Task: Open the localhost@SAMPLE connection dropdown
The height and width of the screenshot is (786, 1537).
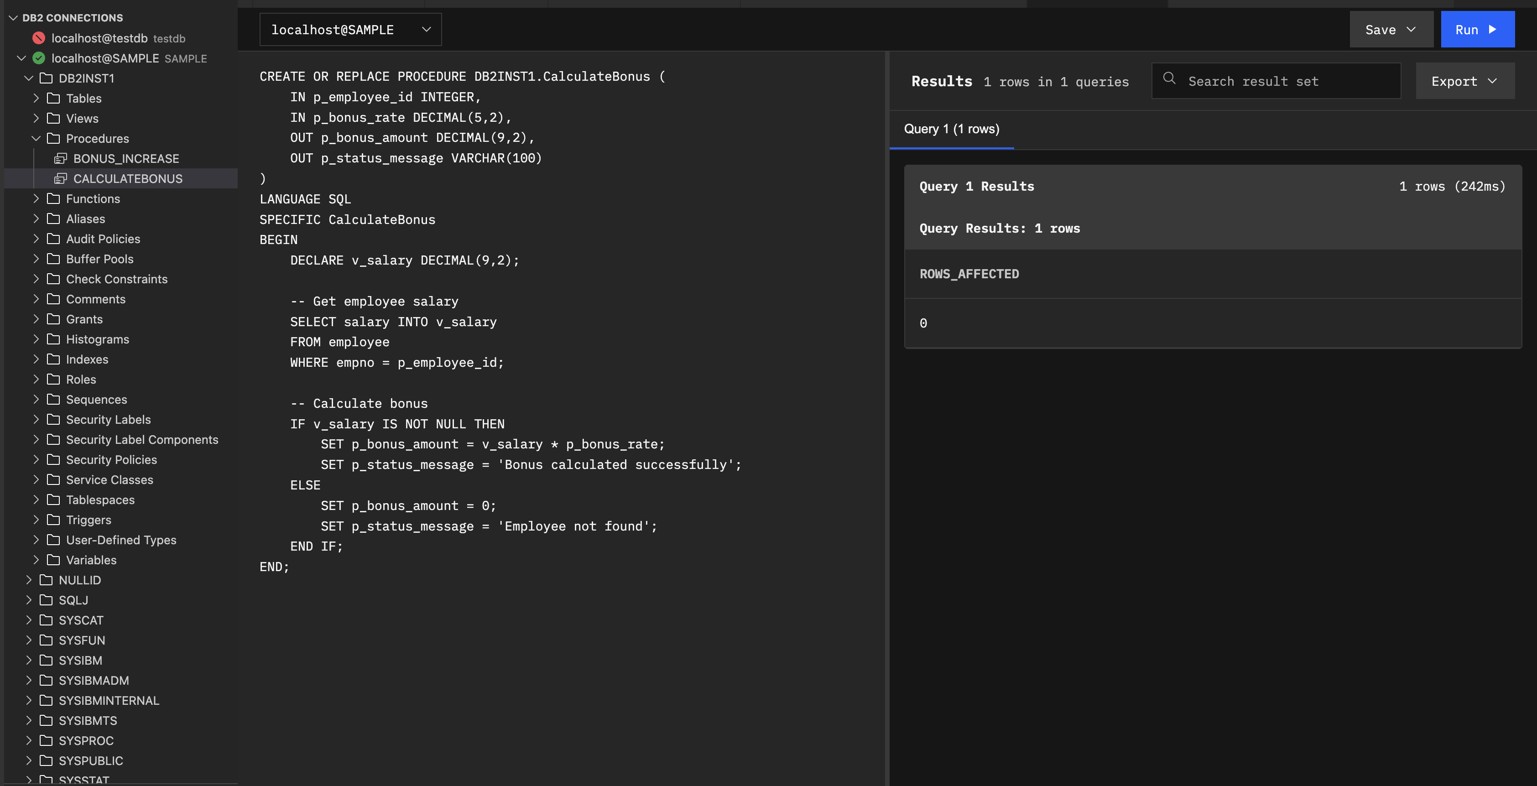Action: (350, 29)
